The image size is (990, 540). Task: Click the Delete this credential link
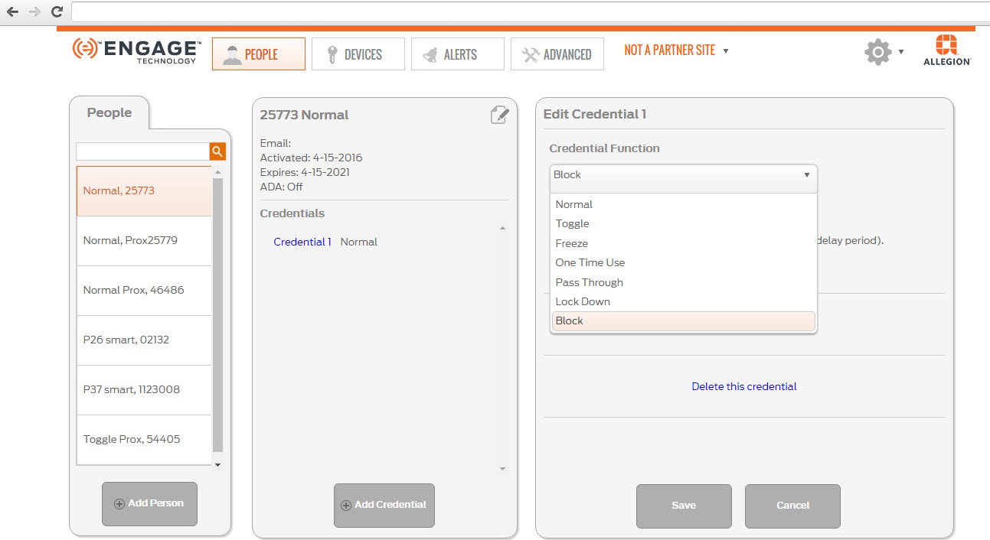743,386
